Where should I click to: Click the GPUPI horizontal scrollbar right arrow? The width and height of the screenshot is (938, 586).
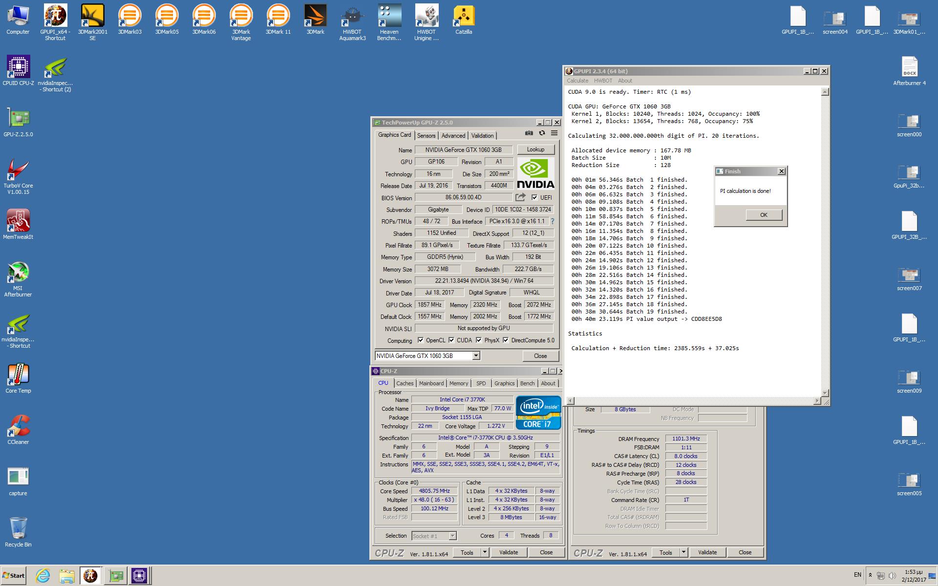(x=817, y=401)
